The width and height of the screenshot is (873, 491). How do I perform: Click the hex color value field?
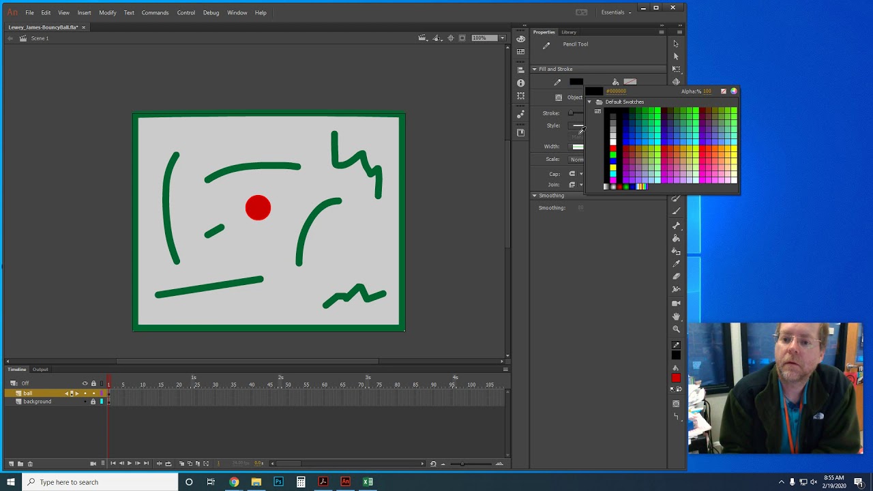click(617, 91)
